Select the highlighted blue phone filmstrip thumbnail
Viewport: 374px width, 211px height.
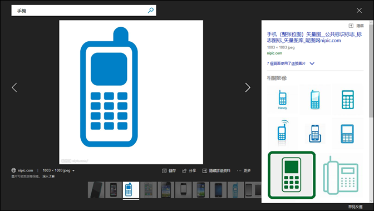tap(131, 190)
